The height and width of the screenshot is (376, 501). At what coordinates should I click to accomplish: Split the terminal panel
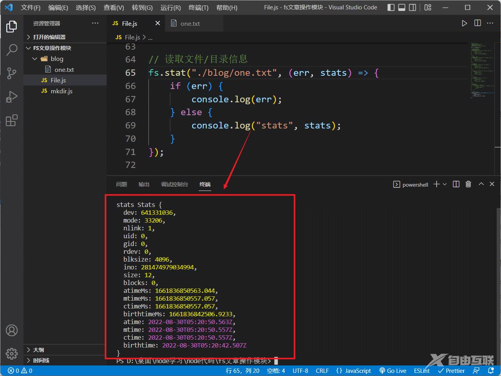456,184
